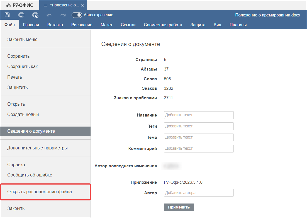The height and width of the screenshot is (218, 307).
Task: Open the Рисование tab
Action: pyautogui.click(x=82, y=25)
